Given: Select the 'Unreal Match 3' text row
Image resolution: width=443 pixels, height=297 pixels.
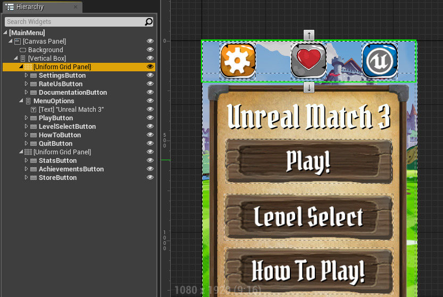Looking at the screenshot, I should tap(71, 110).
